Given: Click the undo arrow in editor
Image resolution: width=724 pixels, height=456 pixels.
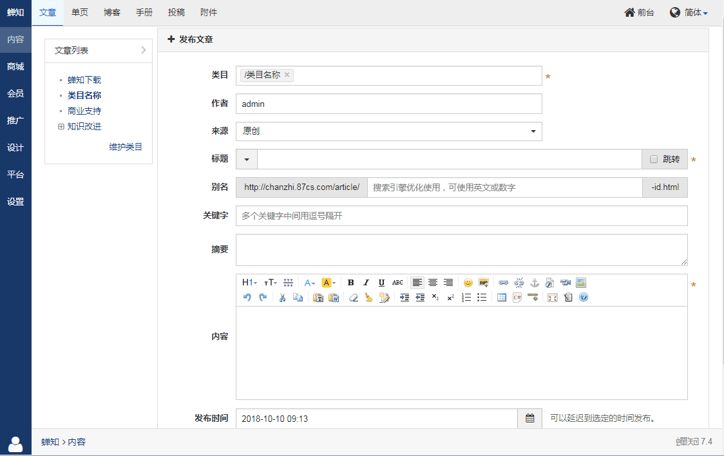Looking at the screenshot, I should (247, 298).
